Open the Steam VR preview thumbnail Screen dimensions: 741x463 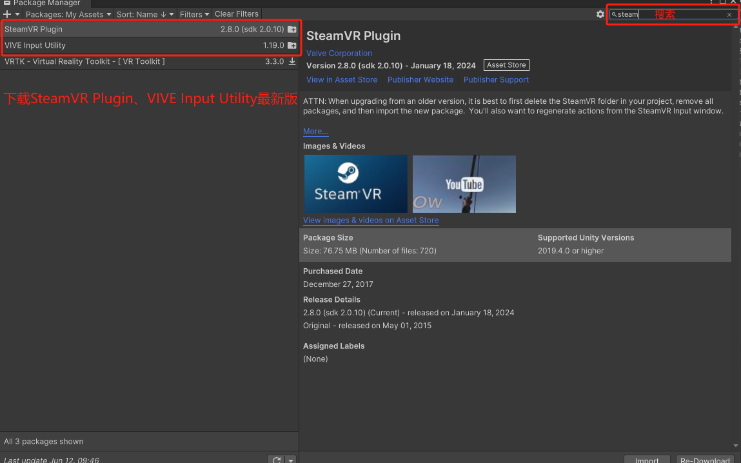[x=355, y=184]
